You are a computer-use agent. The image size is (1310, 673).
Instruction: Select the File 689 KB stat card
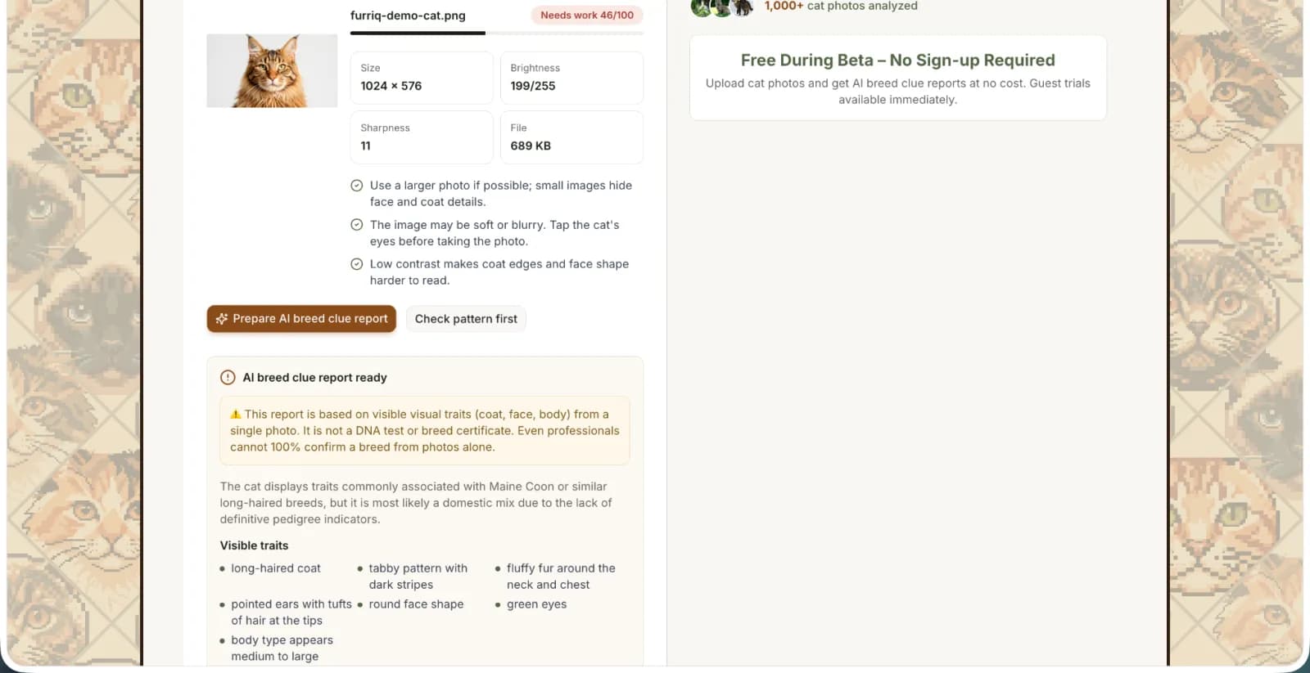(571, 137)
